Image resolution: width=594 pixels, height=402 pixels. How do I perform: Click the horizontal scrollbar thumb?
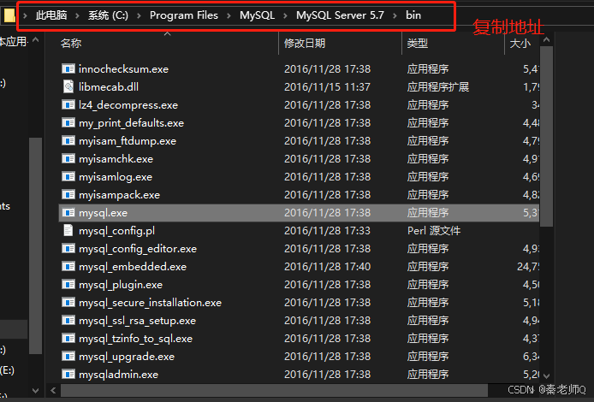pyautogui.click(x=274, y=390)
